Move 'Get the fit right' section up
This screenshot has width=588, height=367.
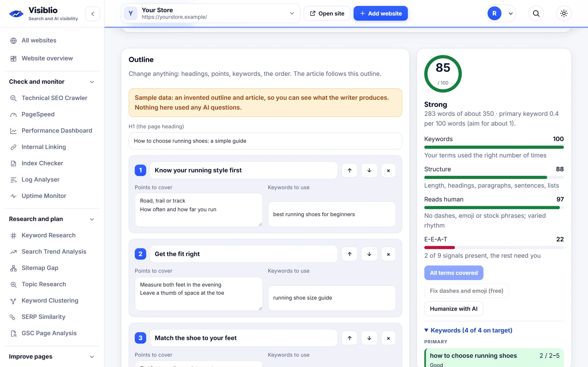(x=350, y=254)
